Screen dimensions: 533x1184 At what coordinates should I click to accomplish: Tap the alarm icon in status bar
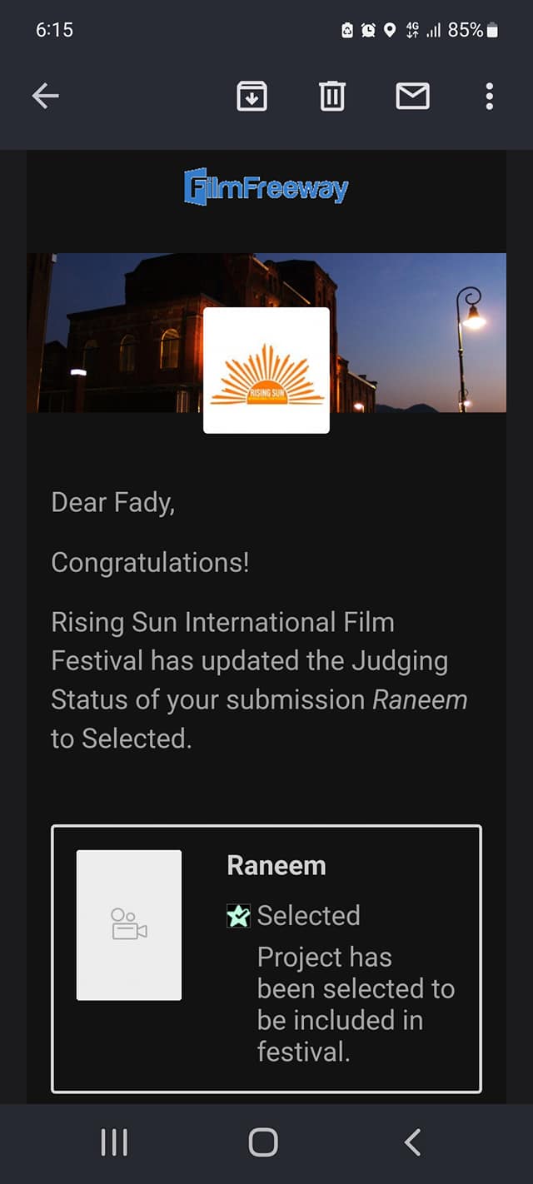coord(368,30)
